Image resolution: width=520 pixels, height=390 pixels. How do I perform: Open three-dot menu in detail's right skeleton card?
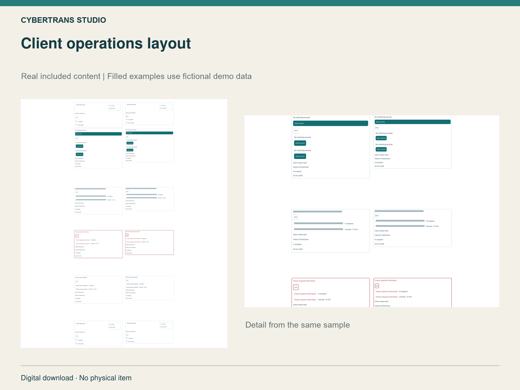tap(377, 215)
